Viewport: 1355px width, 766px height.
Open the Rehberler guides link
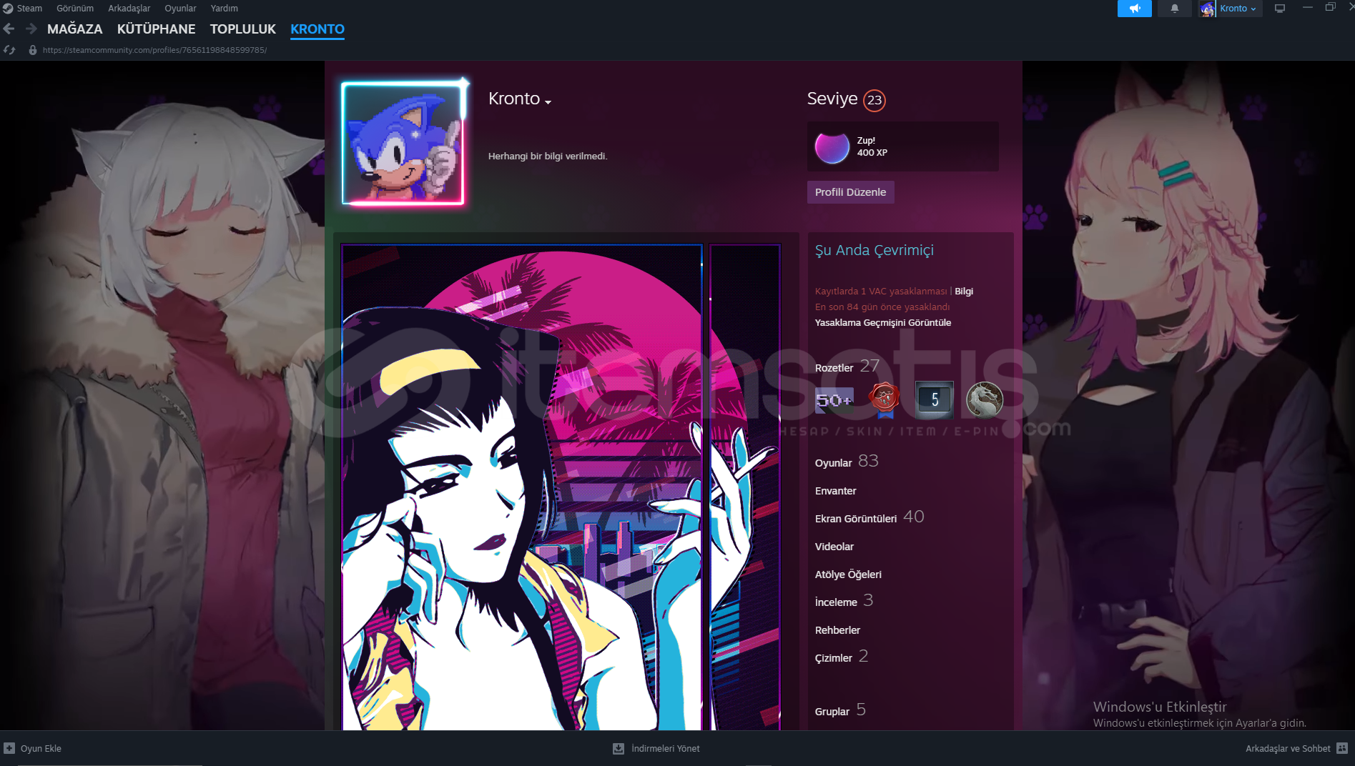pyautogui.click(x=837, y=630)
